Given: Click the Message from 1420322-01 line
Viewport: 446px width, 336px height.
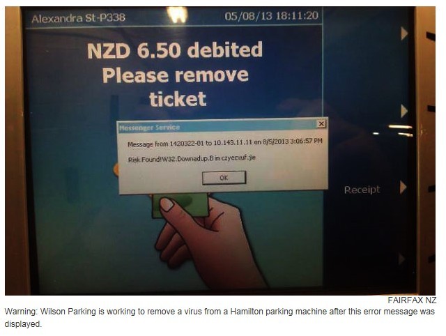Looking at the screenshot, I should tap(224, 142).
